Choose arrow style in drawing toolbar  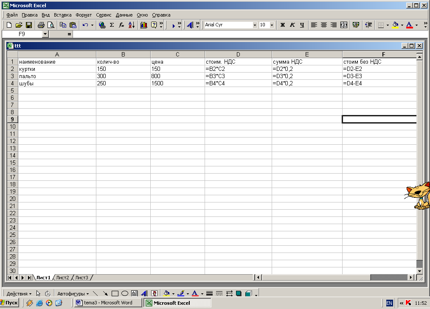(x=229, y=294)
